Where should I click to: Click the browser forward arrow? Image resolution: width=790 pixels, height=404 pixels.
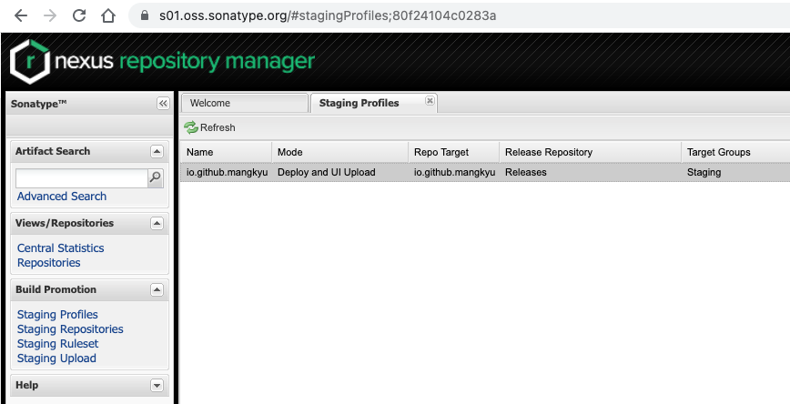point(50,15)
